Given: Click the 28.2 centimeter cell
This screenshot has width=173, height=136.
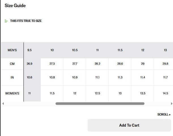Looking at the screenshot, I should point(97,64).
